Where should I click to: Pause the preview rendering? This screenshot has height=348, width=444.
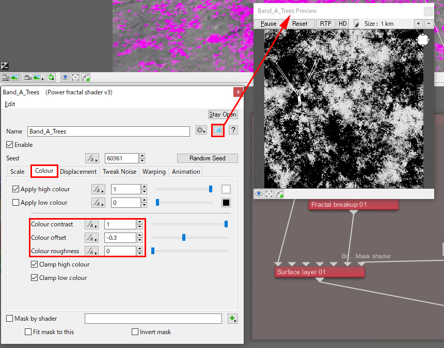(x=268, y=24)
